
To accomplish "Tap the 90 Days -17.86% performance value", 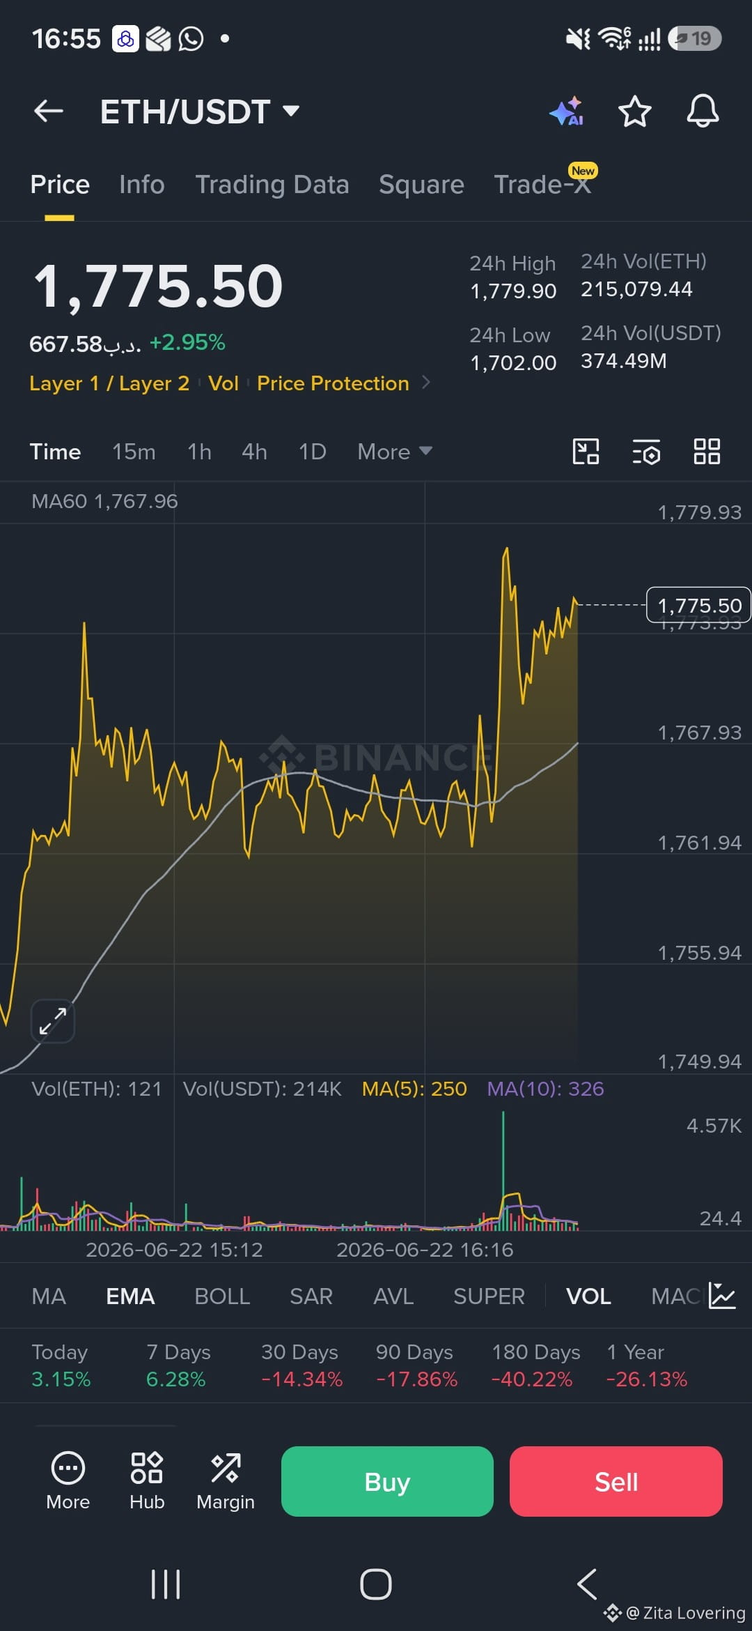I will [417, 1379].
